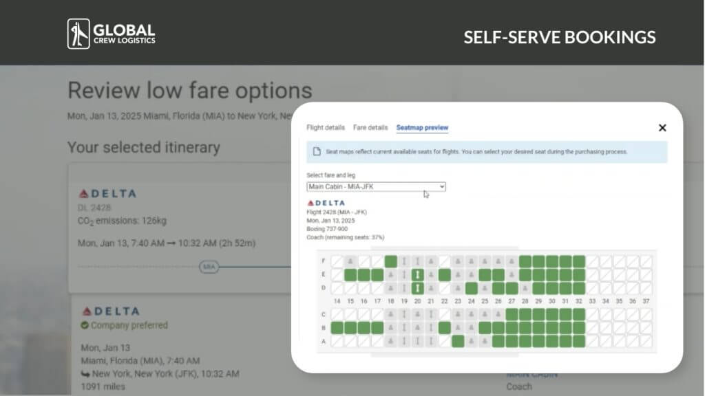
Task: Pick green exit-row seat 20D
Action: click(417, 288)
